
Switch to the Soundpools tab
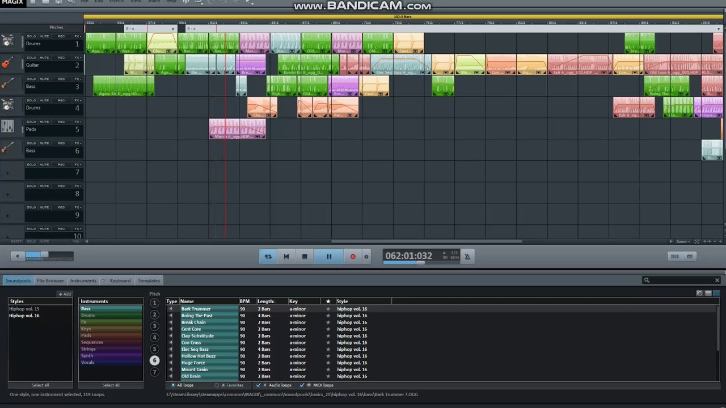click(18, 280)
